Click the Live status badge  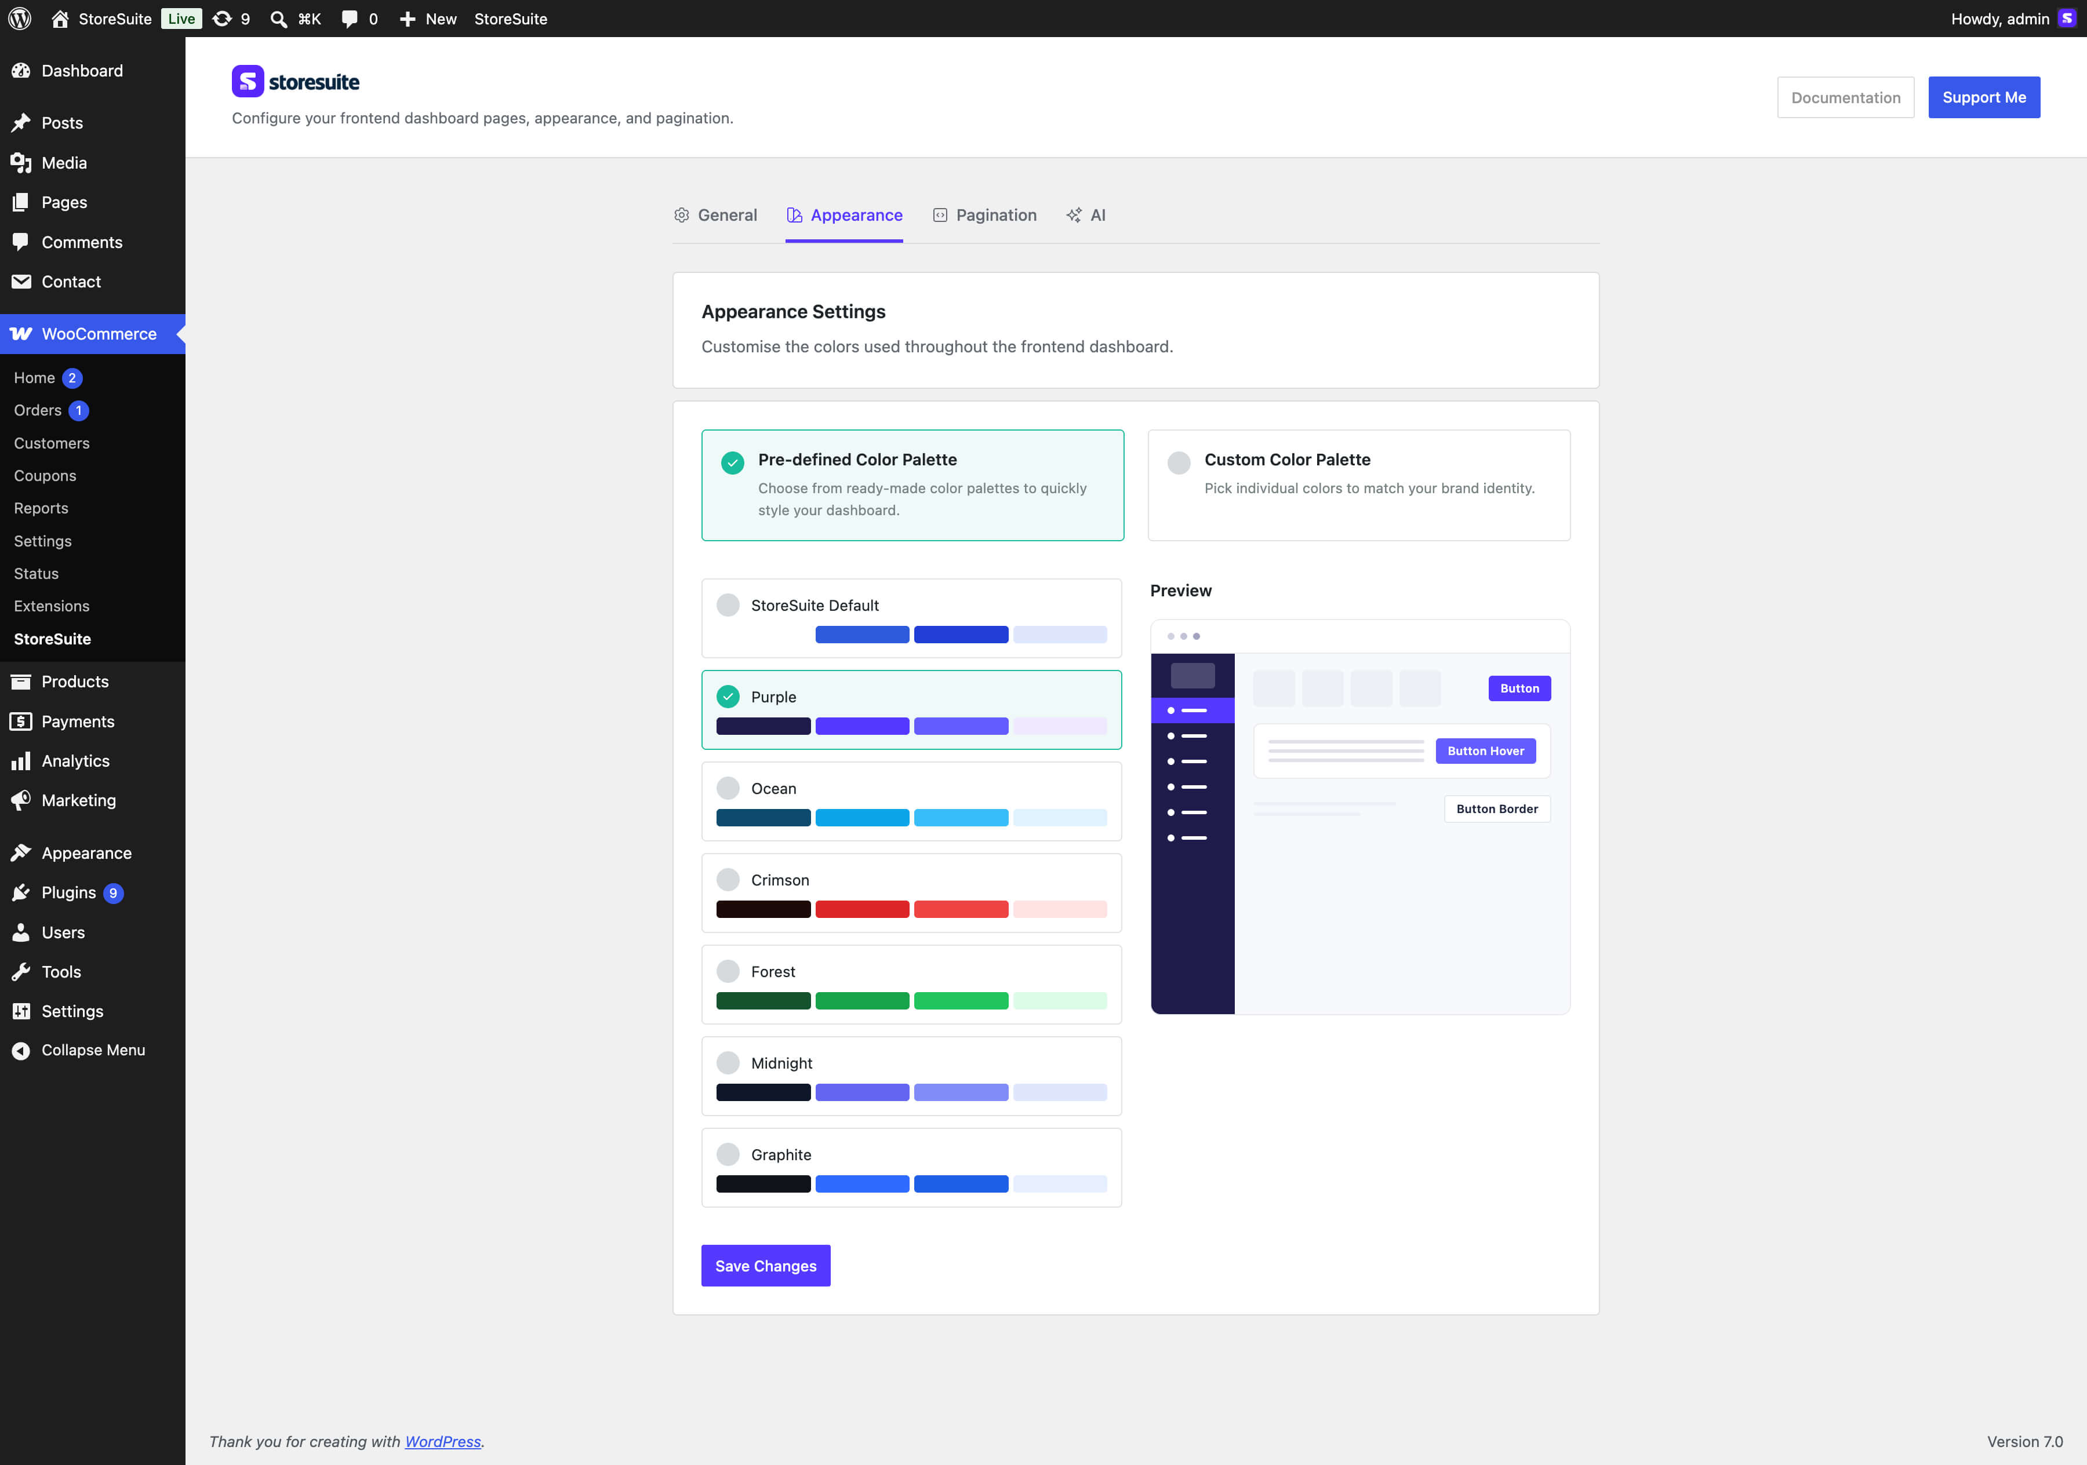(x=181, y=18)
